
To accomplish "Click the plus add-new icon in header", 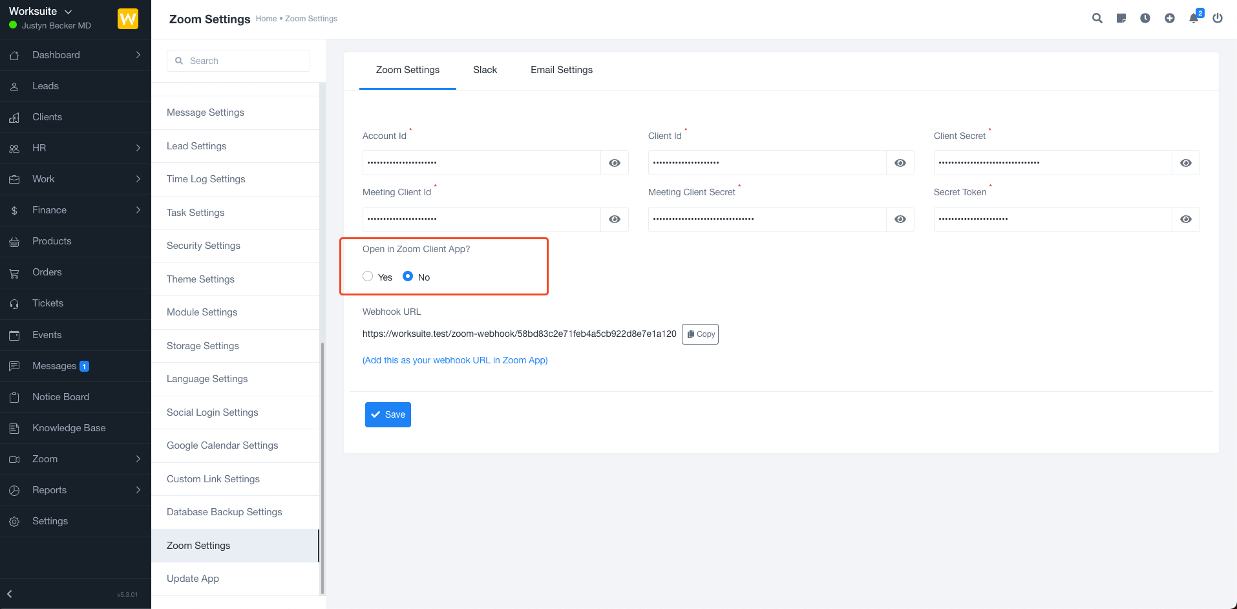I will [x=1170, y=18].
